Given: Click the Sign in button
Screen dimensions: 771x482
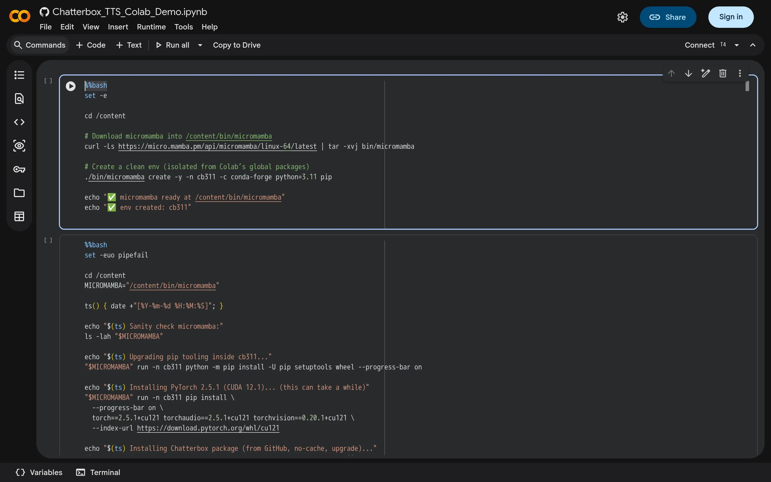Looking at the screenshot, I should point(731,17).
